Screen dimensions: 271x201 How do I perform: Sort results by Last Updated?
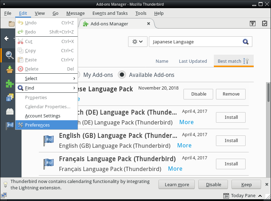pos(193,61)
